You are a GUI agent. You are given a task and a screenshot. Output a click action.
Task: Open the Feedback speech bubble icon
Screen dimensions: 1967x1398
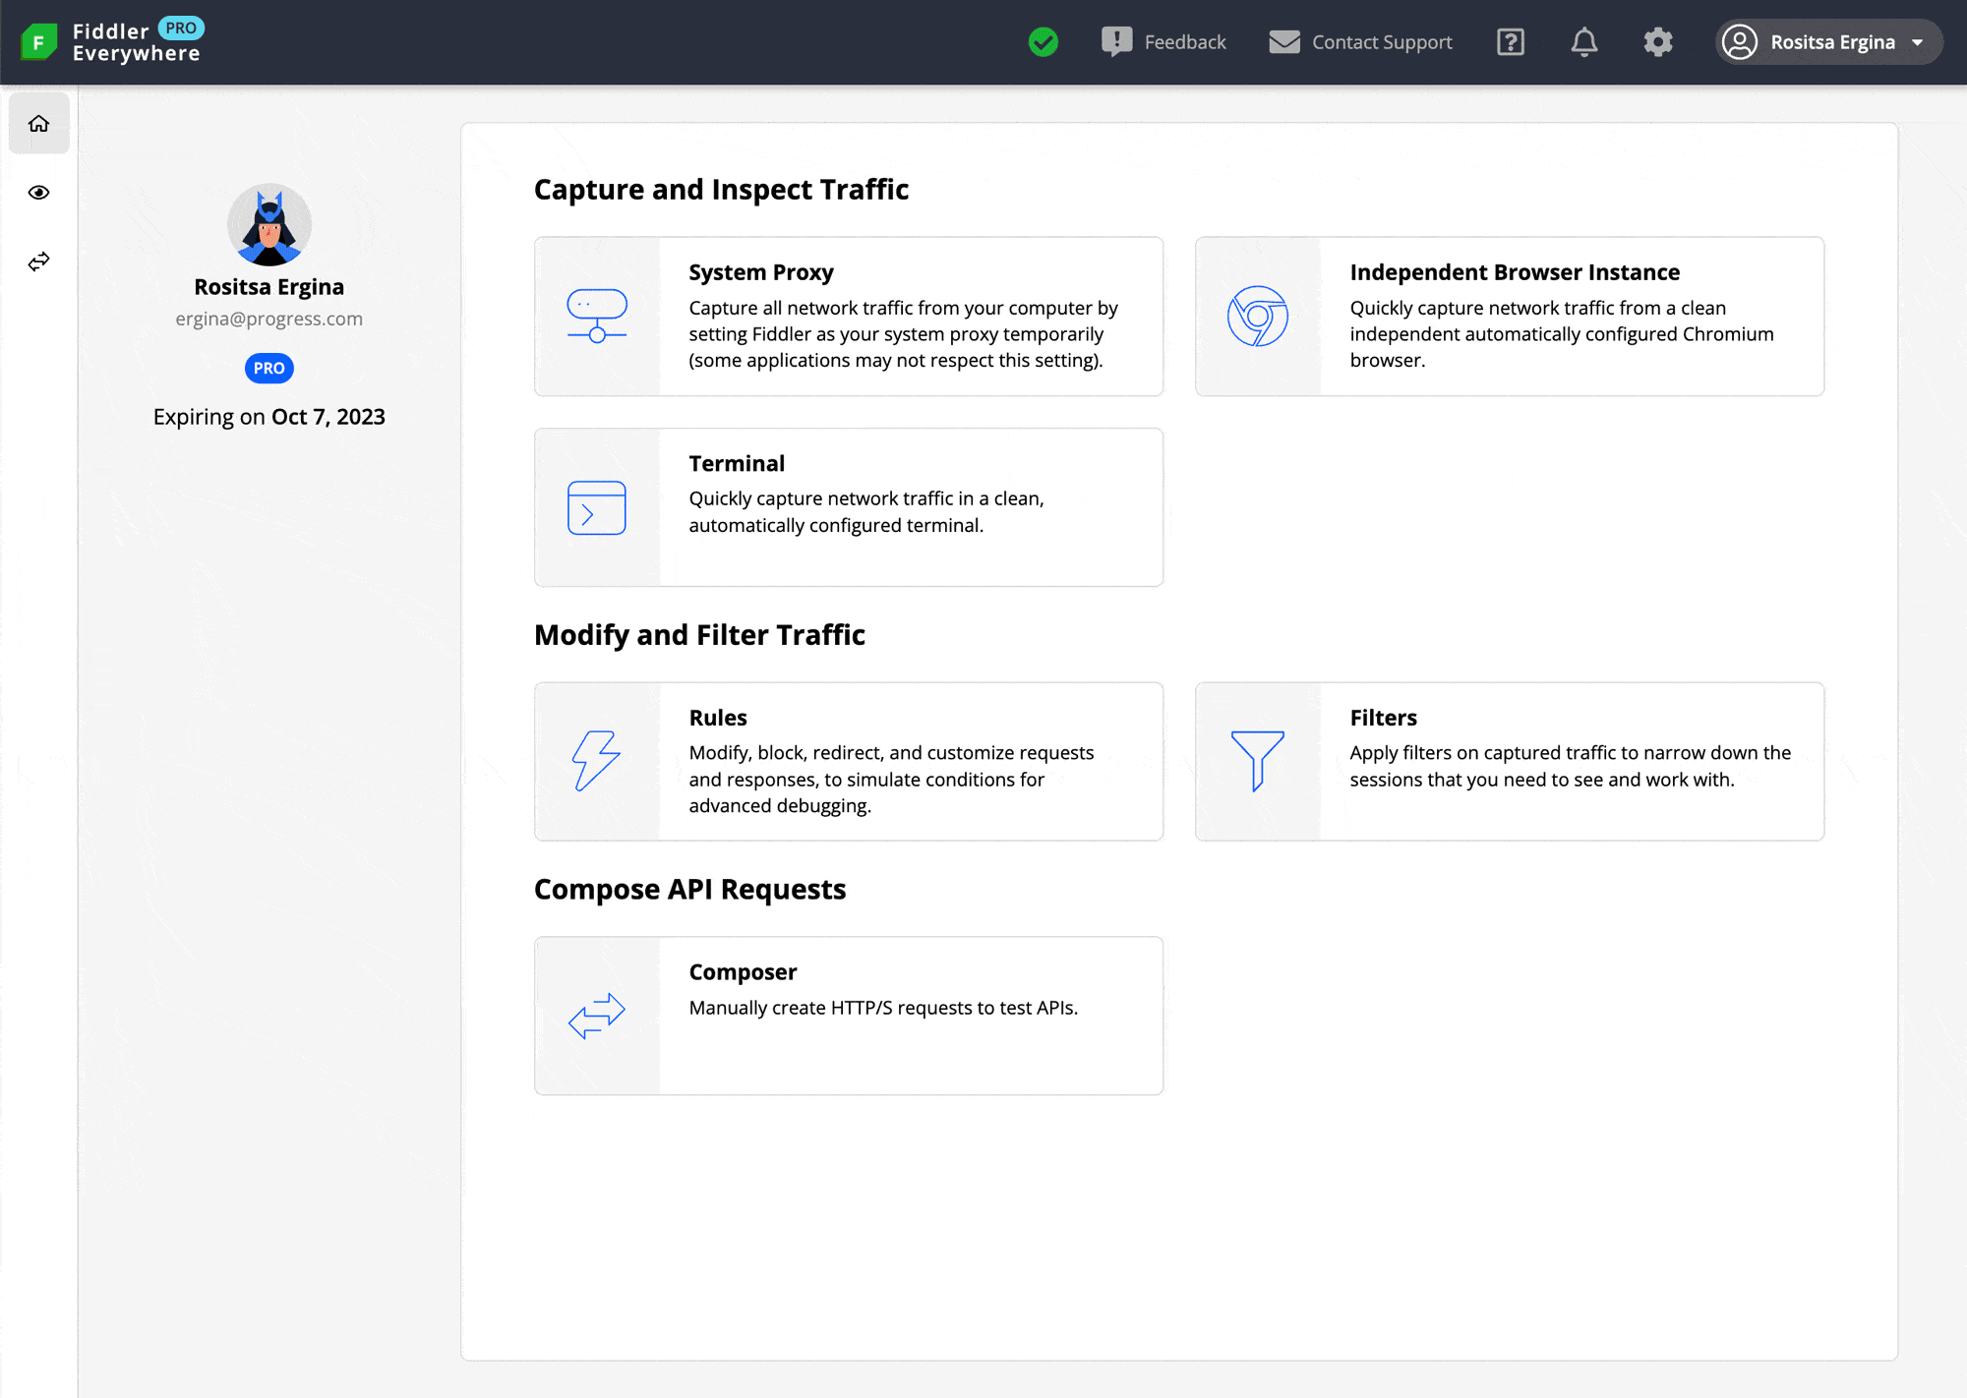1117,42
